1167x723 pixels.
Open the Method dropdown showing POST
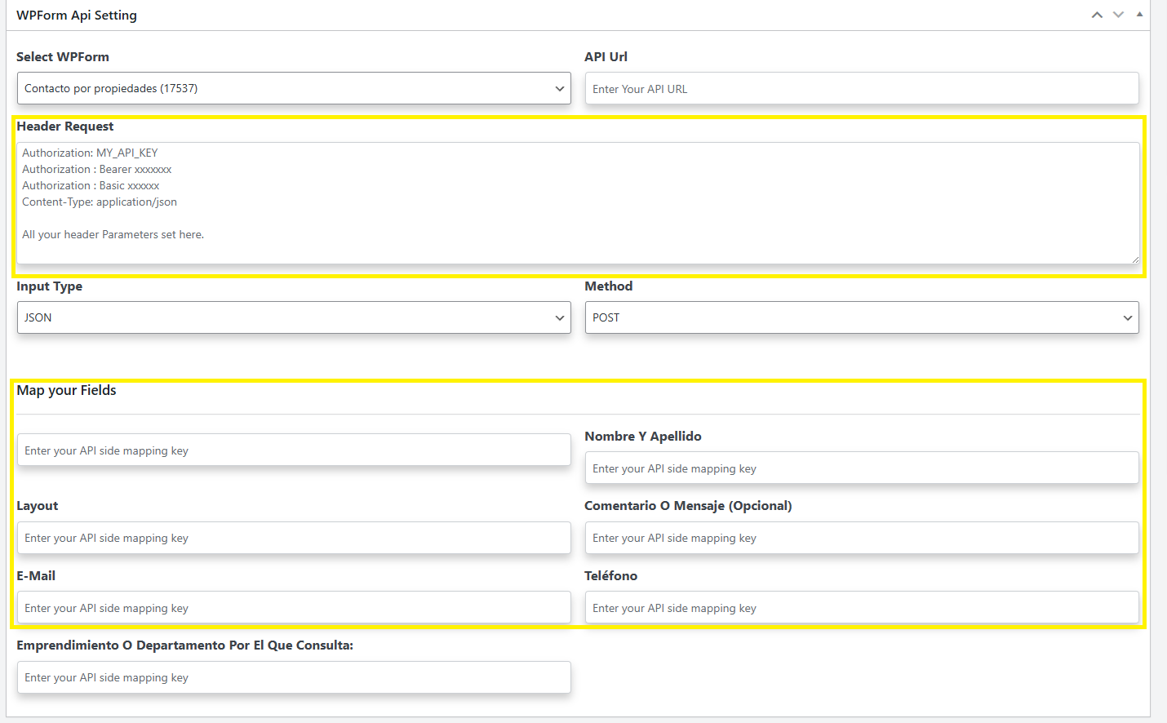861,317
